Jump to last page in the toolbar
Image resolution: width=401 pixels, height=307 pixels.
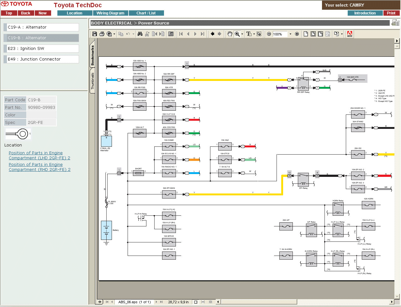(x=203, y=34)
